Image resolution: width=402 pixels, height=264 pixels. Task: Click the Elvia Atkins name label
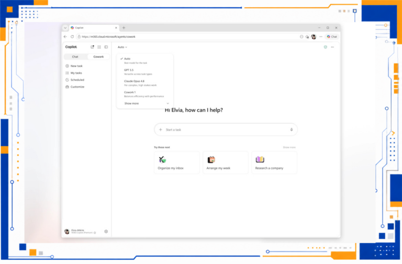[77, 230]
